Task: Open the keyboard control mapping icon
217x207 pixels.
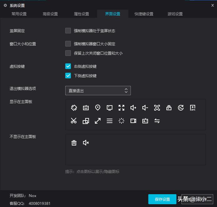Action: click(86, 108)
